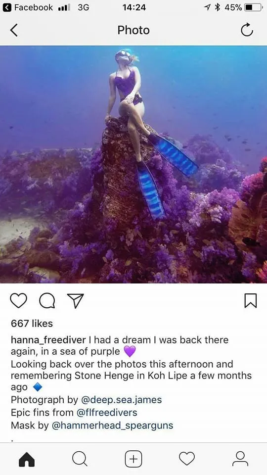
Task: Return to Facebook via the status bar link
Action: (28, 7)
